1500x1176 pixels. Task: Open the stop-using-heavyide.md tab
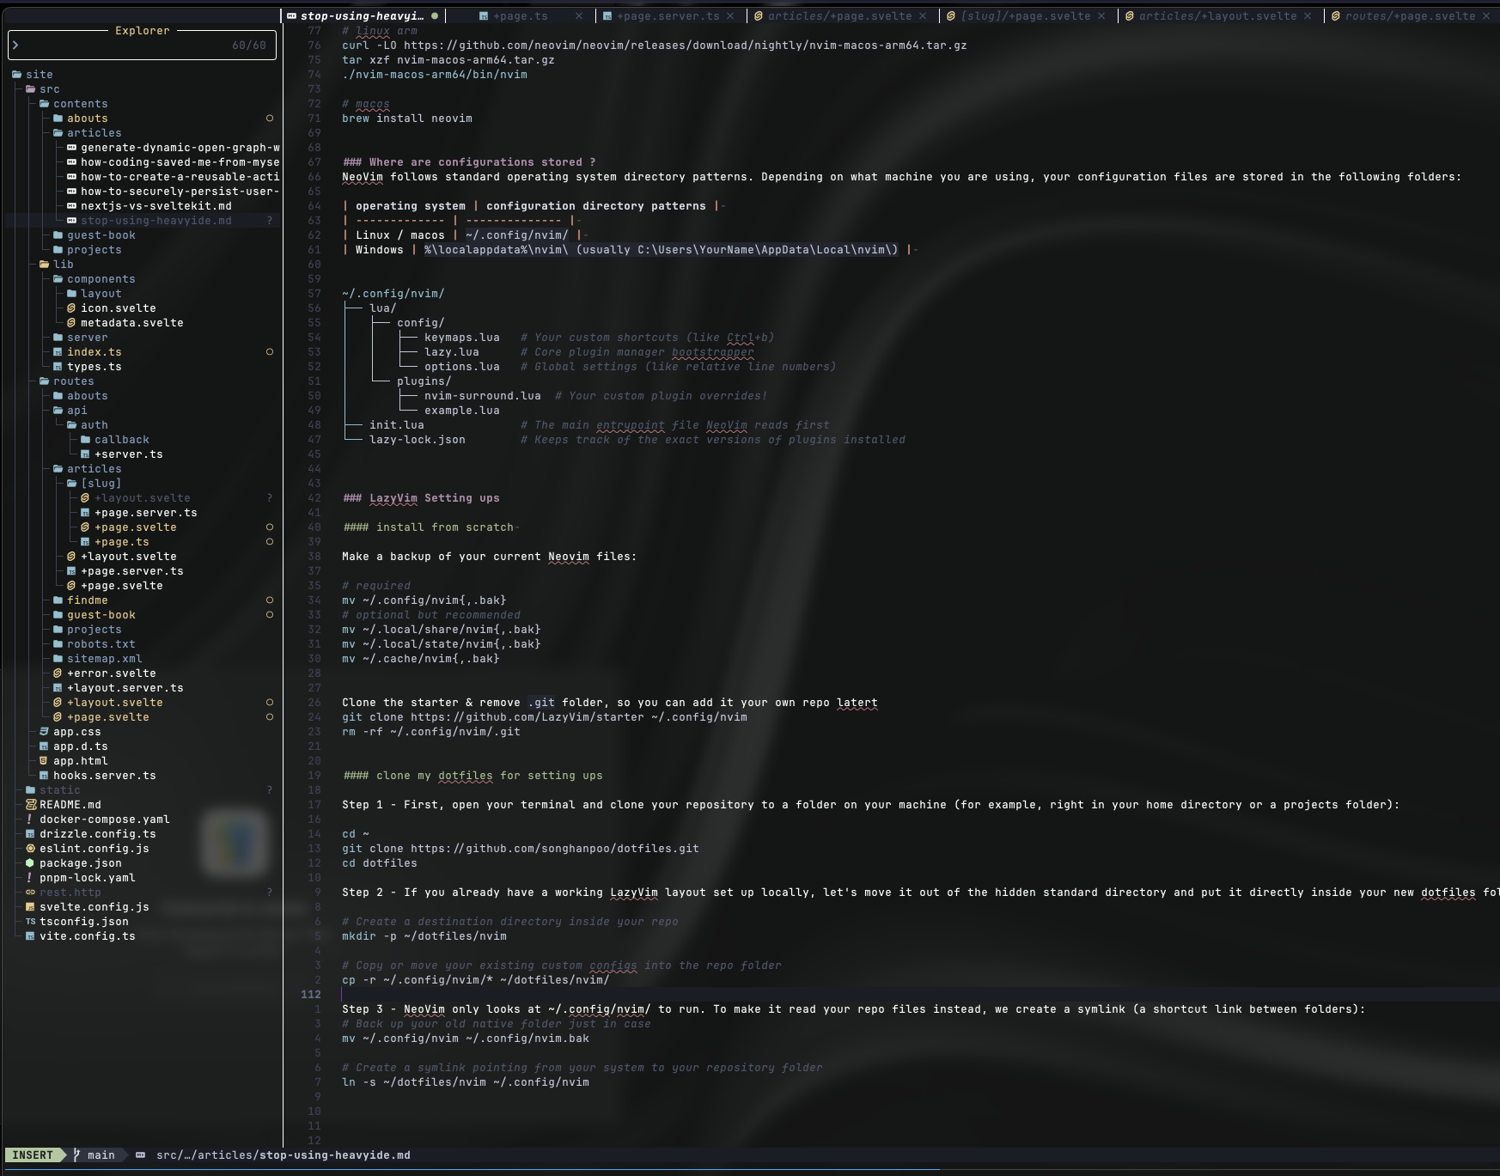(x=362, y=15)
